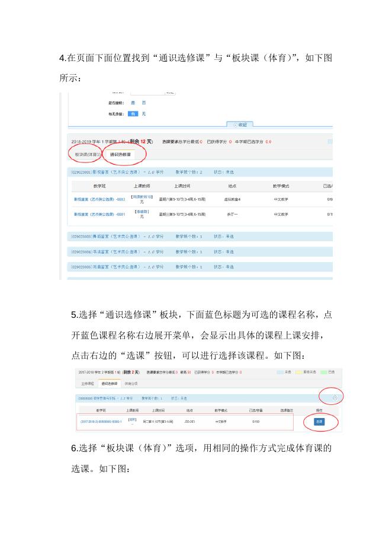Select the 虚拟教室4 location cell
Viewport: 392px width, 555px height.
pos(232,200)
